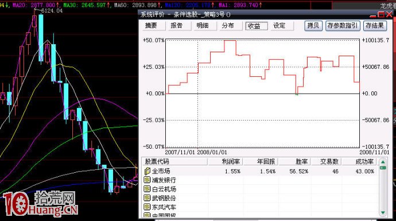Click the 存参数指引 button
The width and height of the screenshot is (396, 221).
[343, 26]
